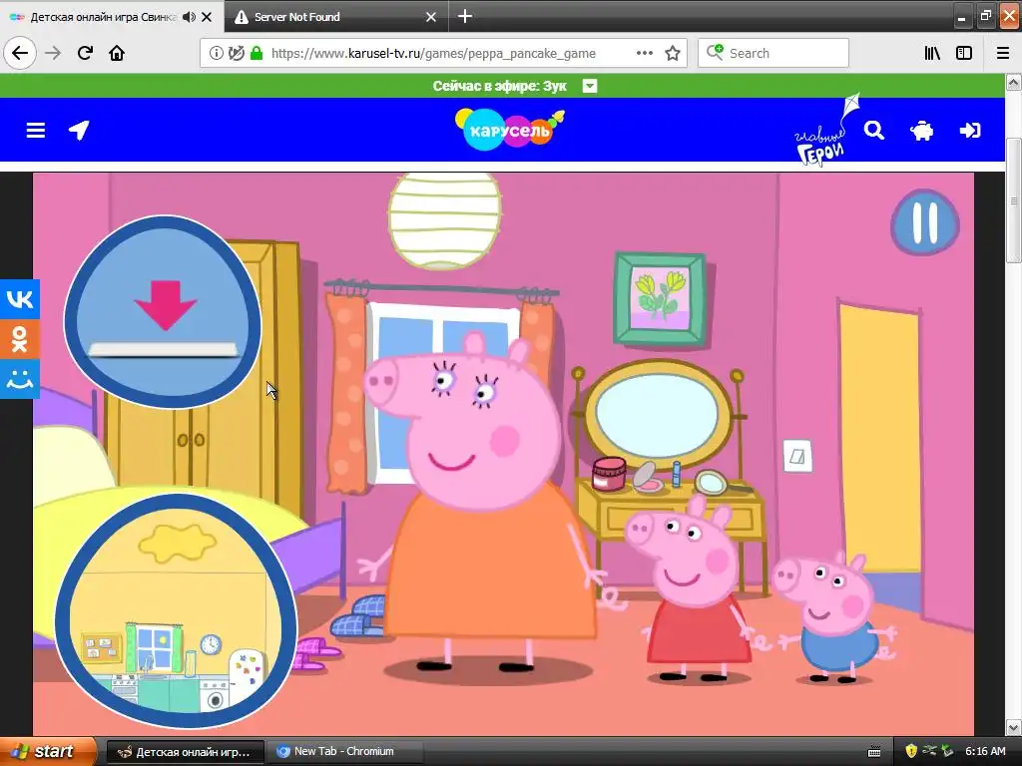Toggle the sidebar view icon
The height and width of the screenshot is (766, 1022).
click(x=964, y=53)
